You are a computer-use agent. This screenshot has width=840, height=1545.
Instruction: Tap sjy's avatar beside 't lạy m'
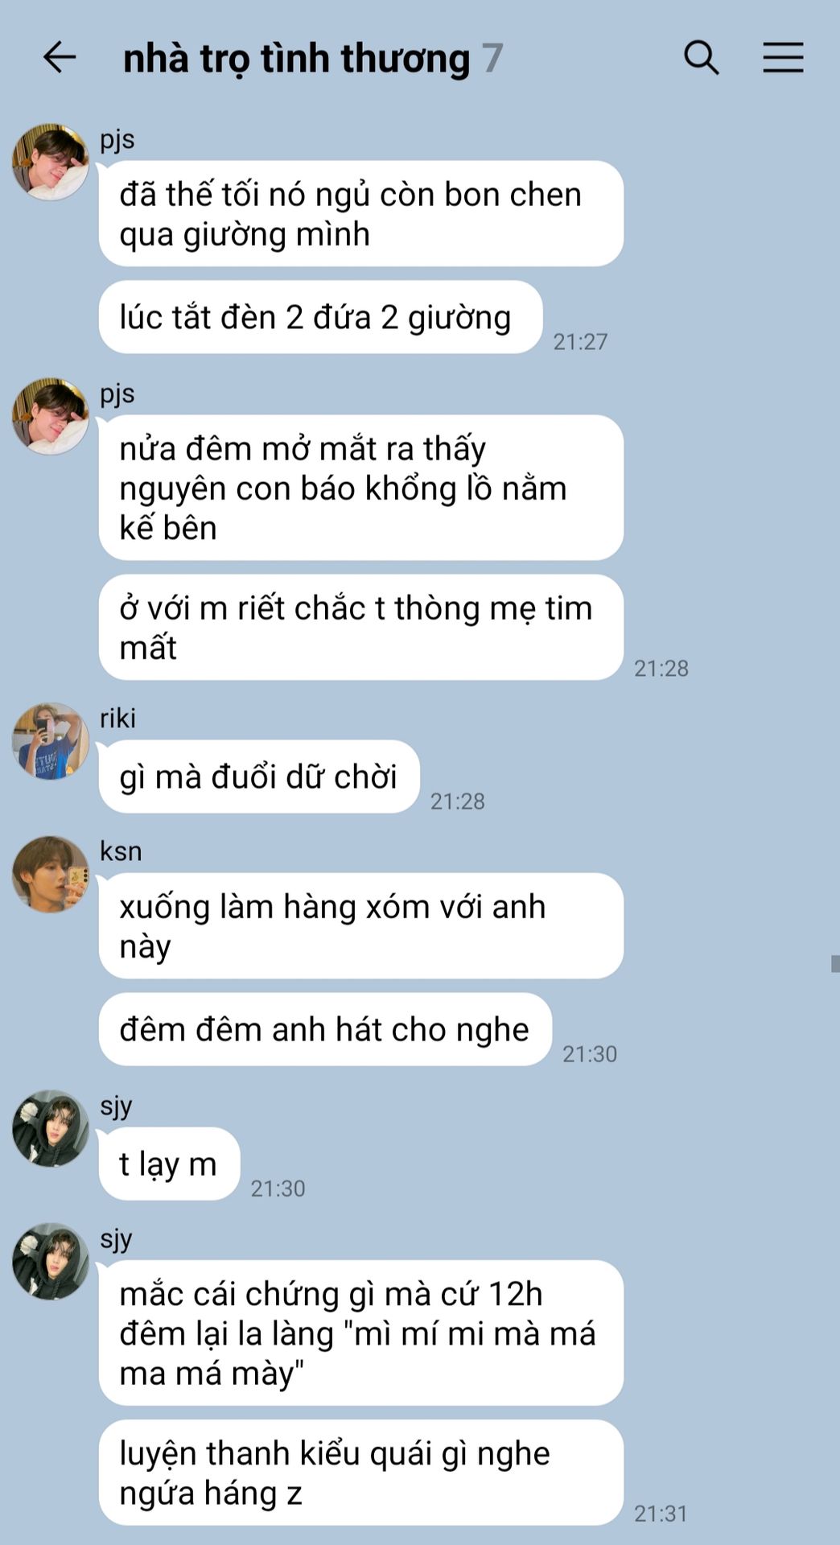click(51, 1128)
